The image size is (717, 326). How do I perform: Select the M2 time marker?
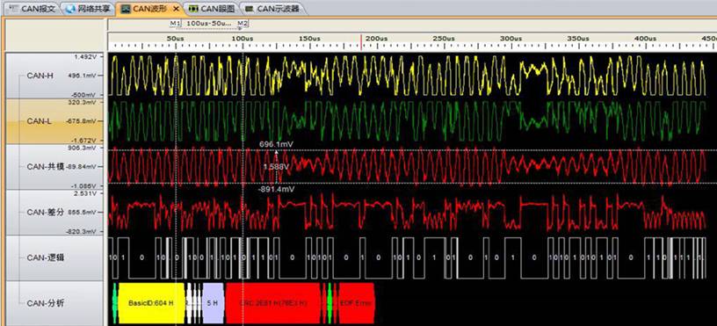click(x=243, y=23)
